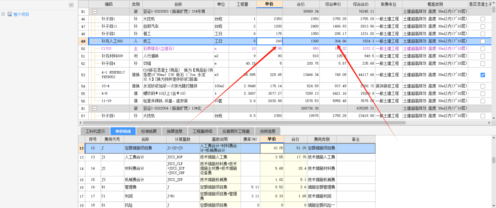
Task: Click the 合价 cell 13466.34
Action: [x=301, y=75]
